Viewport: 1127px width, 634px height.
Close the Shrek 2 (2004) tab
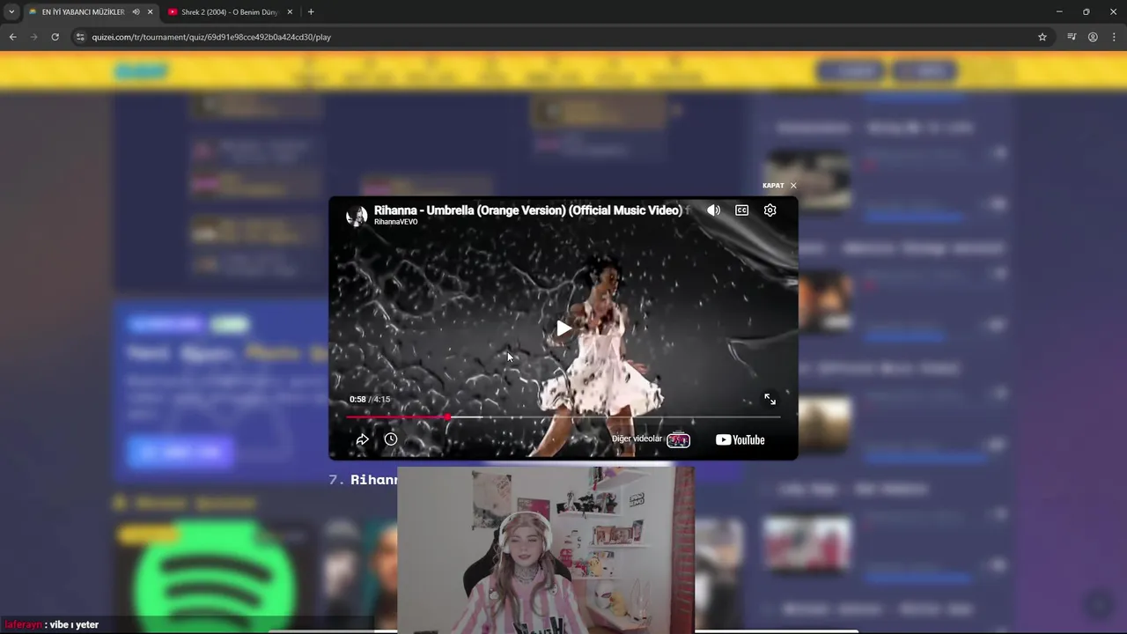coord(290,11)
